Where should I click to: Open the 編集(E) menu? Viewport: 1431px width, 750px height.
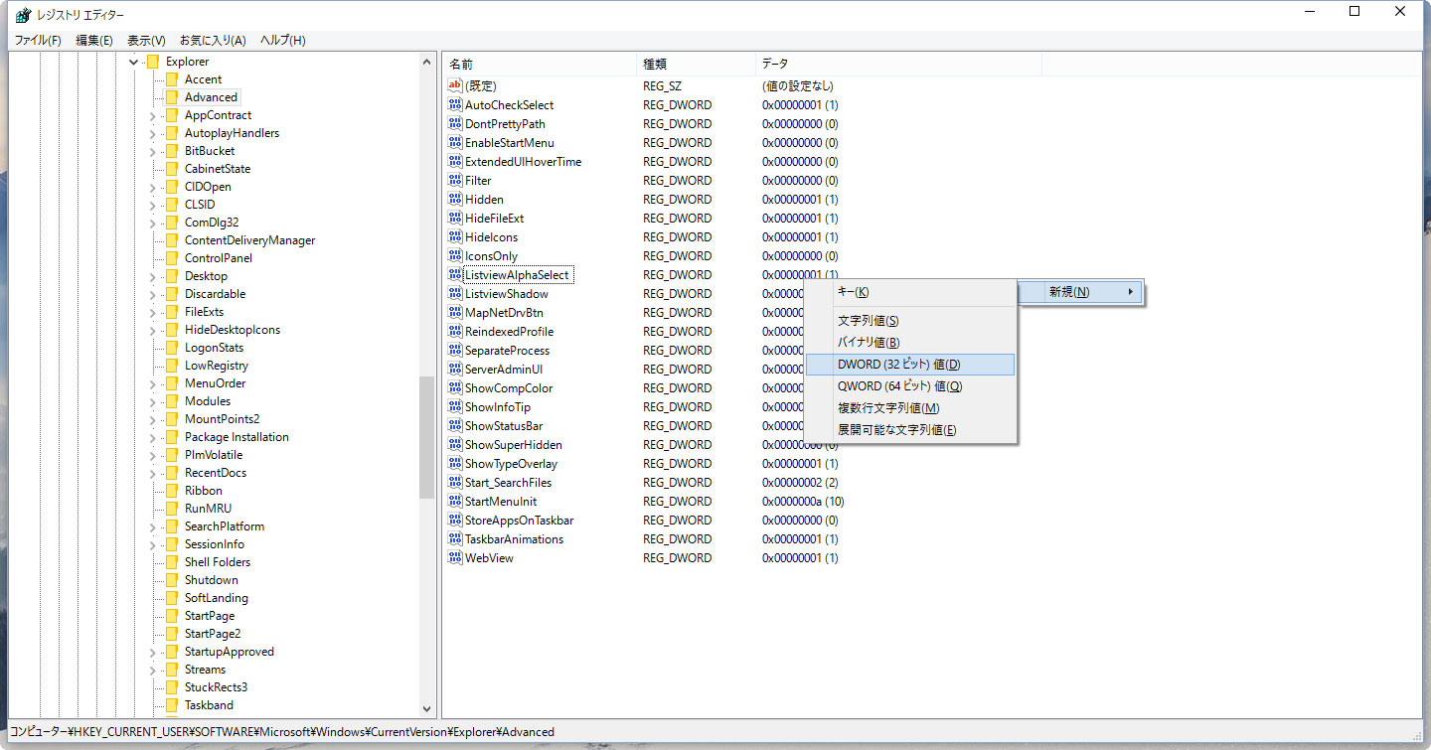(x=94, y=40)
